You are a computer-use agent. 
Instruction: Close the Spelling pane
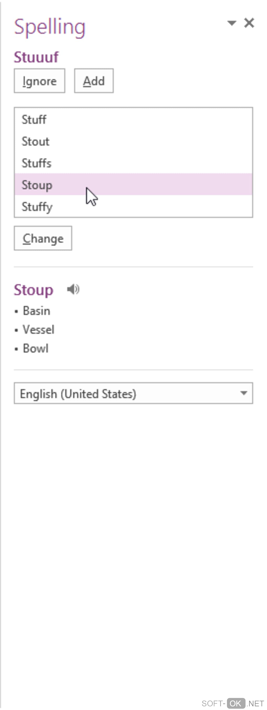point(249,23)
